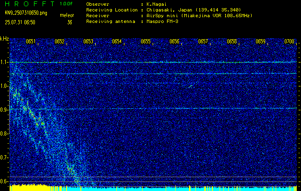The height and width of the screenshot is (191, 301).
Task: Click the kHz axis unit label
Action: coord(4,39)
